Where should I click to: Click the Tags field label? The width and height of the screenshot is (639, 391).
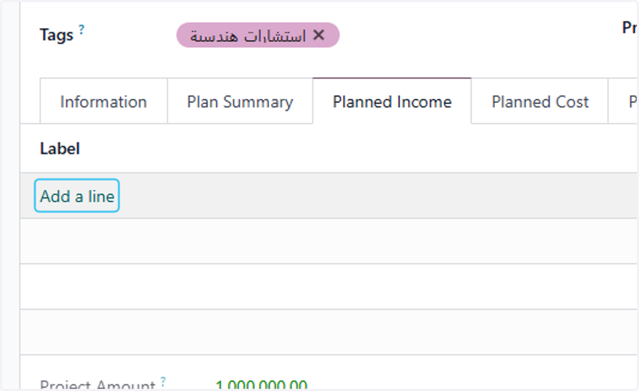pos(56,36)
